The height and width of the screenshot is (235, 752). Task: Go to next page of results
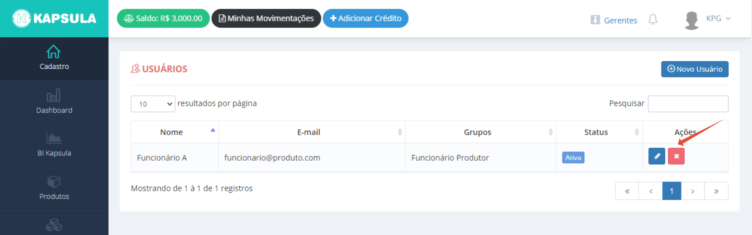pos(693,191)
